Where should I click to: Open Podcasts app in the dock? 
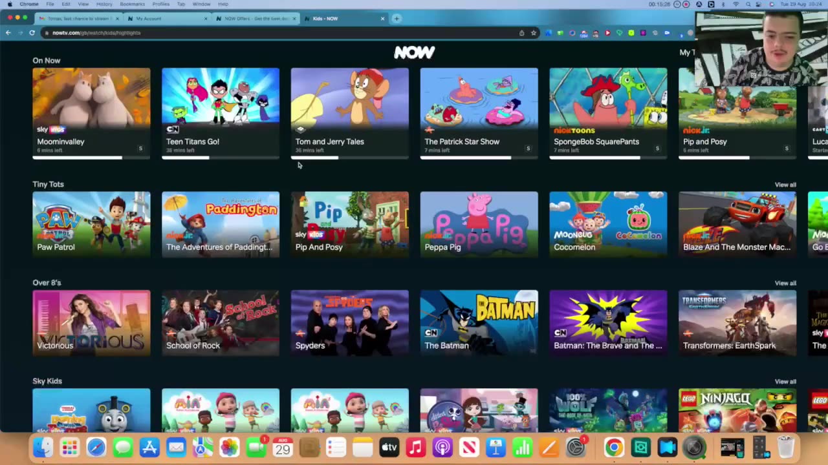click(442, 447)
